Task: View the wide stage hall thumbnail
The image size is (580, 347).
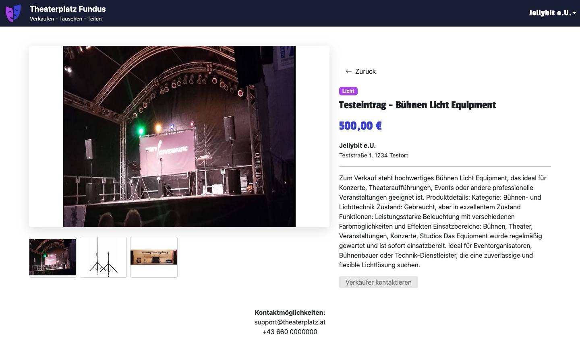Action: [154, 257]
